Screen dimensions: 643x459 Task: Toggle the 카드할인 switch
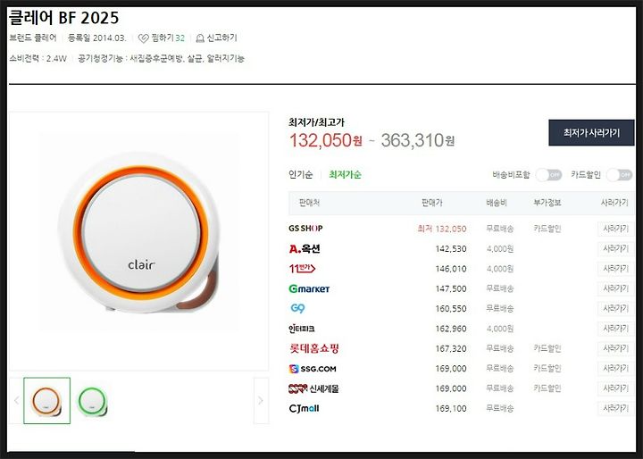(620, 175)
